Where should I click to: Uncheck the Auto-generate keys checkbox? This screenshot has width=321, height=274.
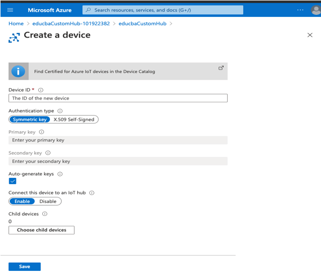(x=12, y=181)
